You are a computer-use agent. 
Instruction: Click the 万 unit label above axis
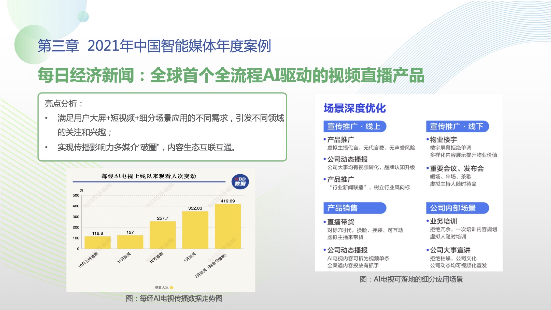81,191
